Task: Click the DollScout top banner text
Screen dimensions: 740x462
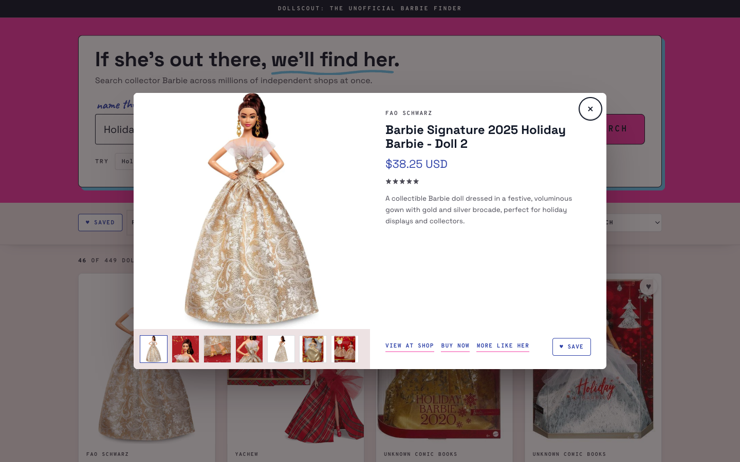Action: [x=369, y=9]
